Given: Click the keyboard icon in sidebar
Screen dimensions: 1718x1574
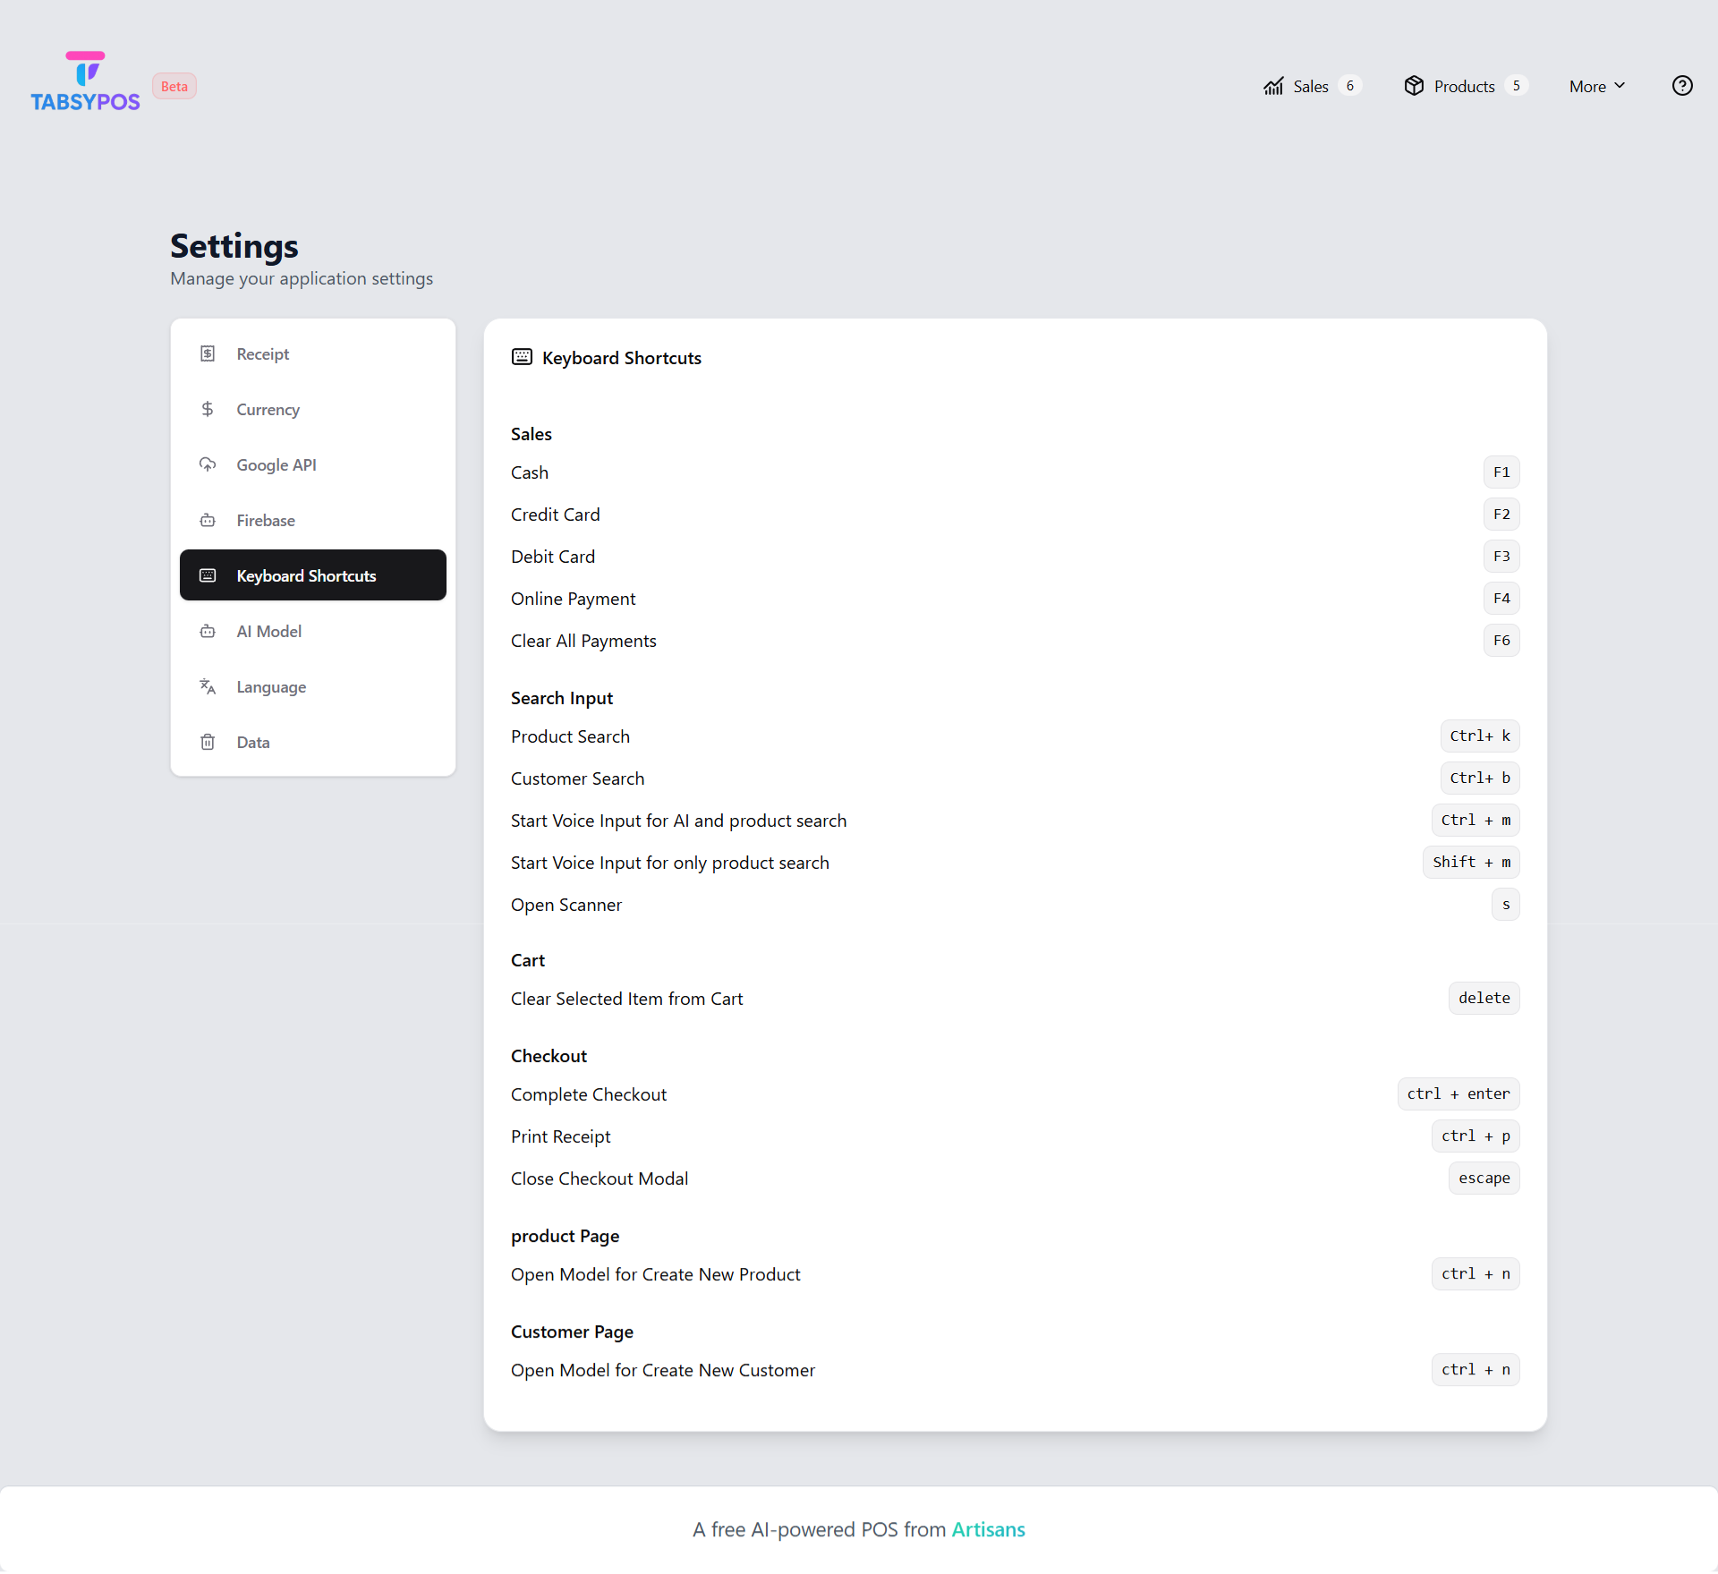Looking at the screenshot, I should pos(208,575).
